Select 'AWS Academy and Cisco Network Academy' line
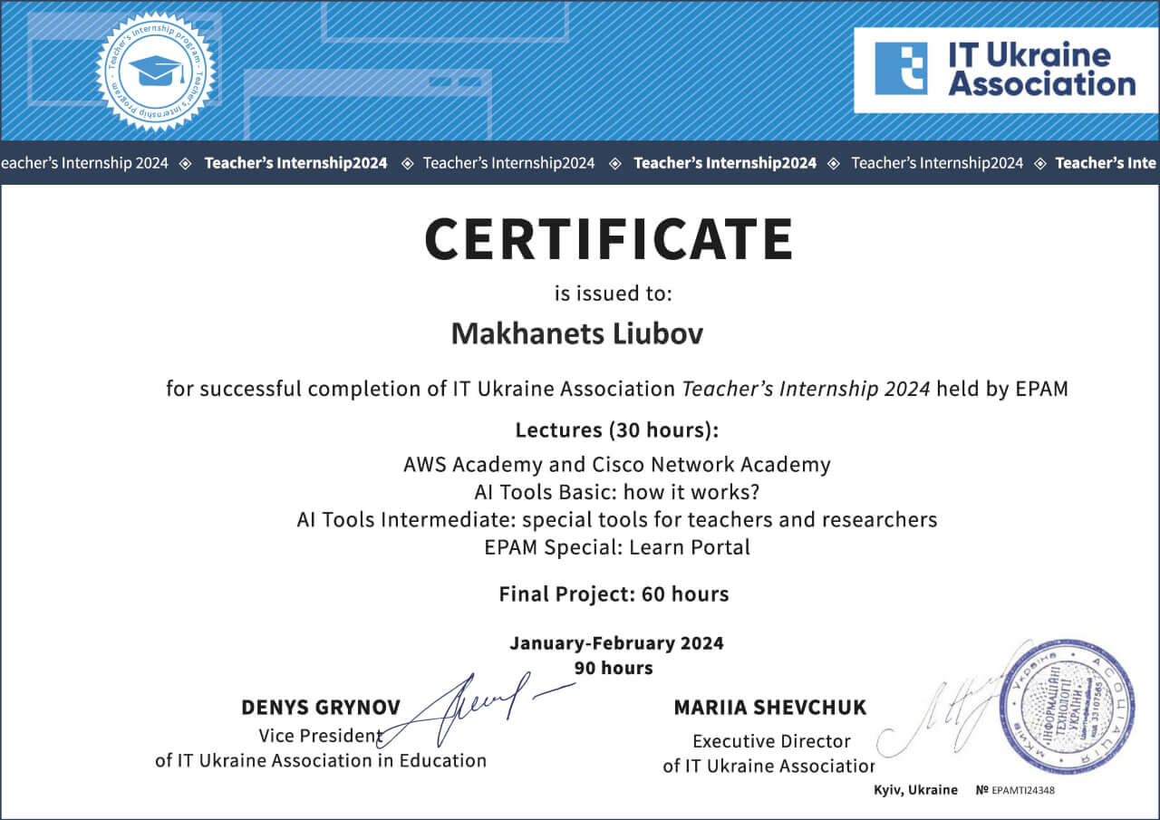This screenshot has height=820, width=1160. point(617,465)
